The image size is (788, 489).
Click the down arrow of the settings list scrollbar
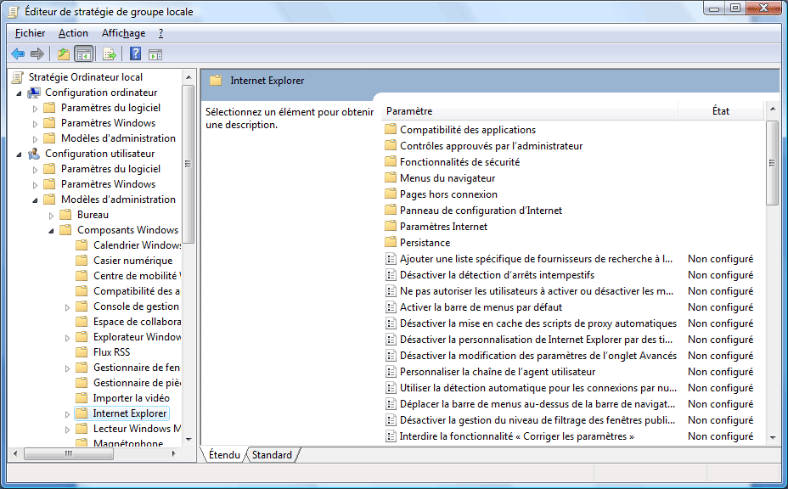772,438
